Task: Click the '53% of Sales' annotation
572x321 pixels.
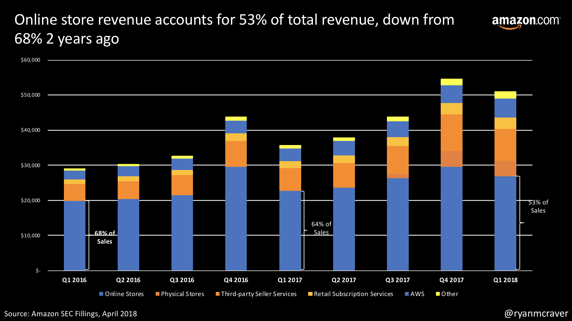Action: (x=538, y=206)
